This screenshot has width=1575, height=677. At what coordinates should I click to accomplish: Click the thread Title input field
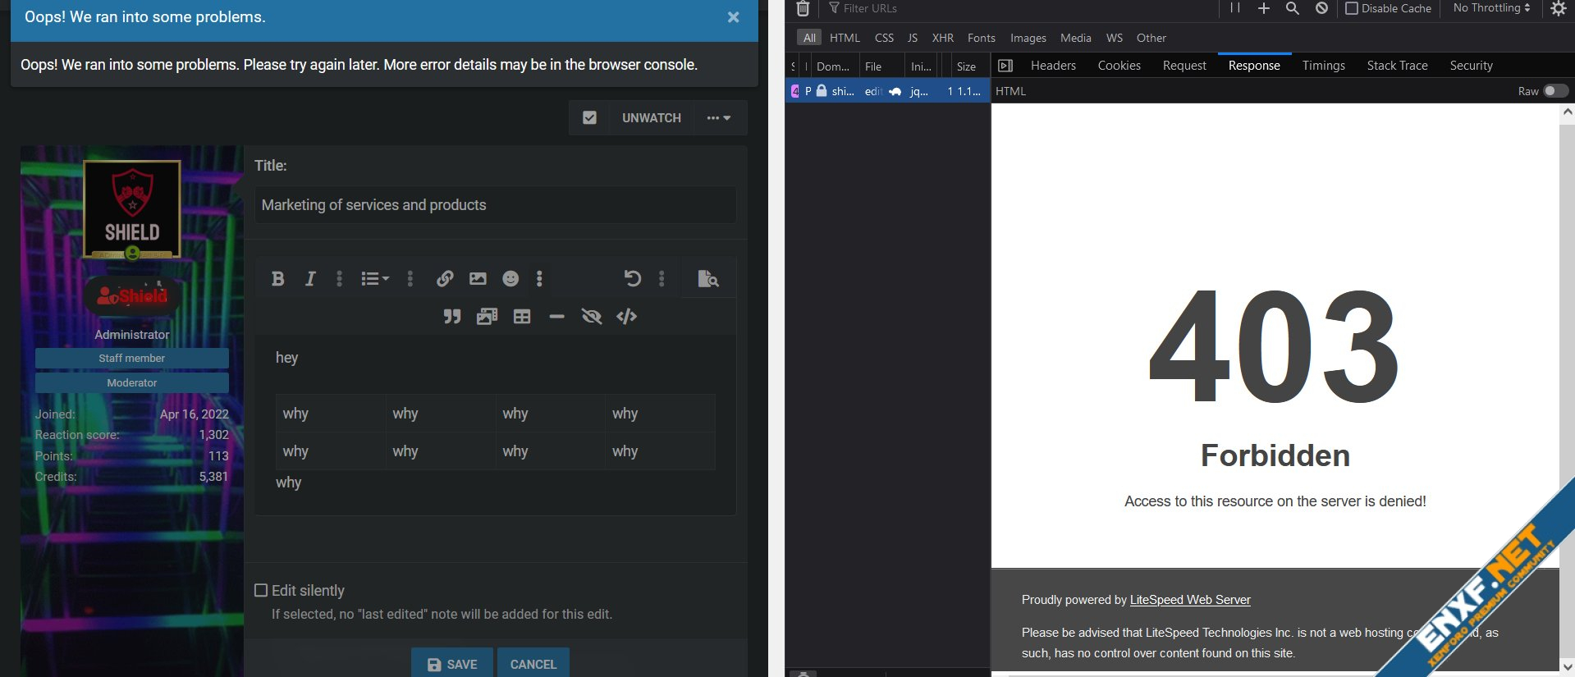(x=495, y=205)
